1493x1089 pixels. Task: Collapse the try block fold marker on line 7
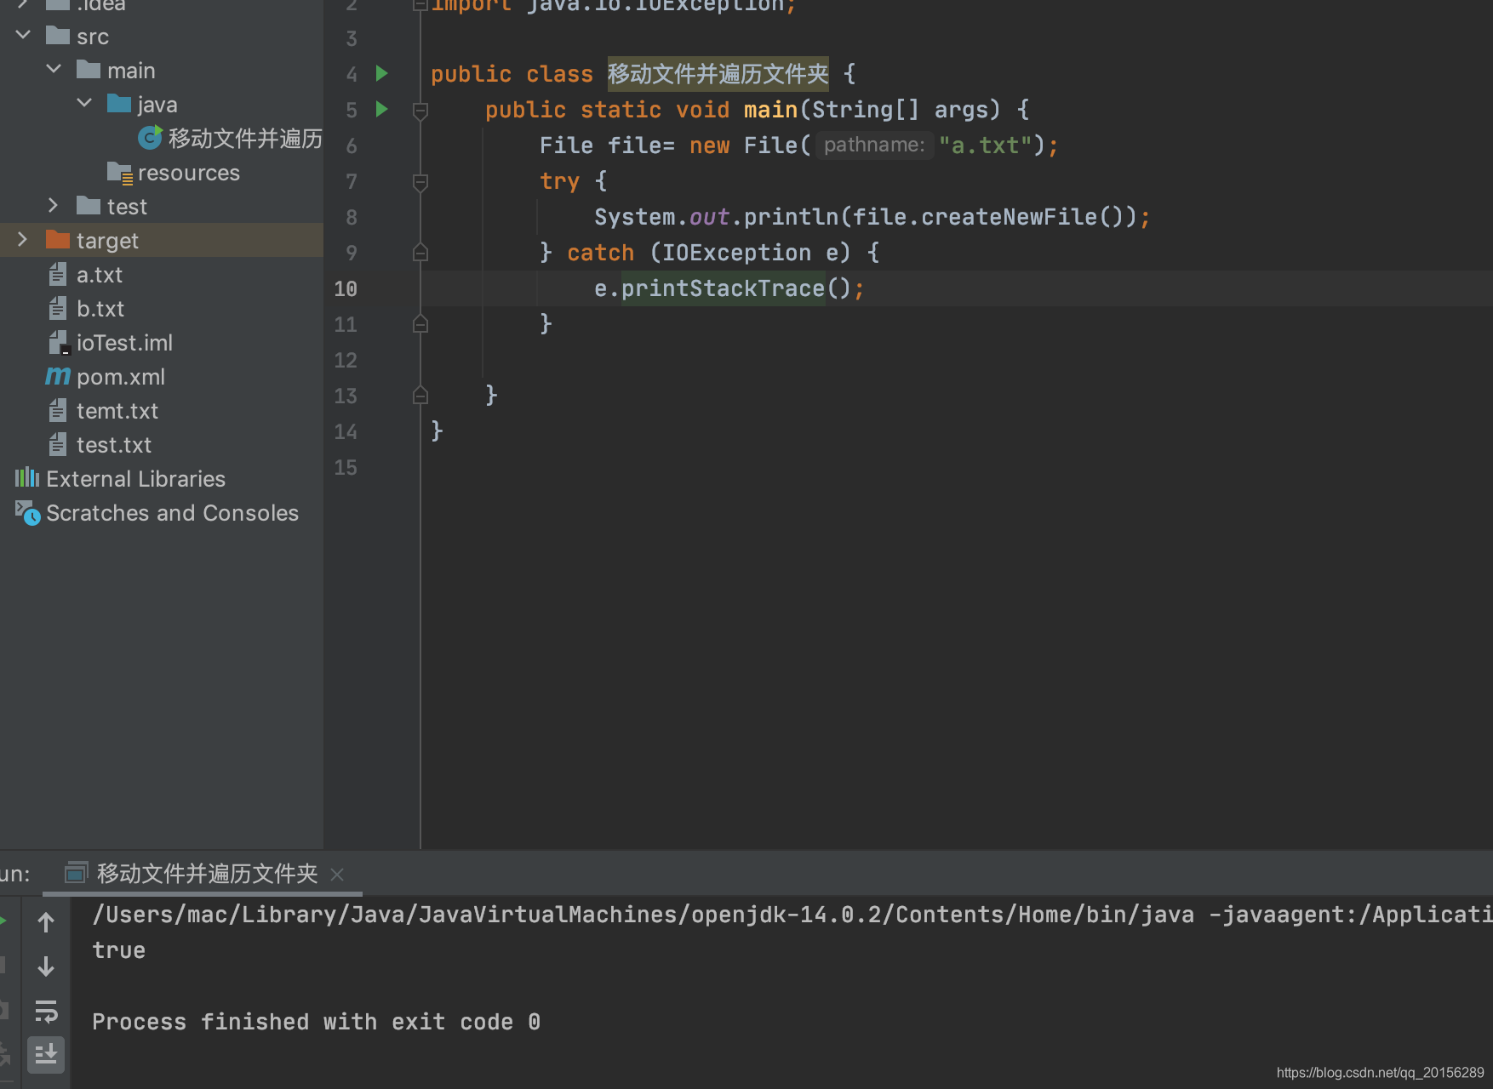(x=420, y=182)
